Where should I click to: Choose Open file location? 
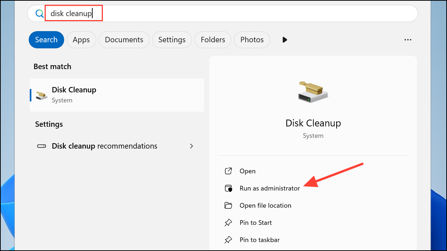(x=265, y=206)
